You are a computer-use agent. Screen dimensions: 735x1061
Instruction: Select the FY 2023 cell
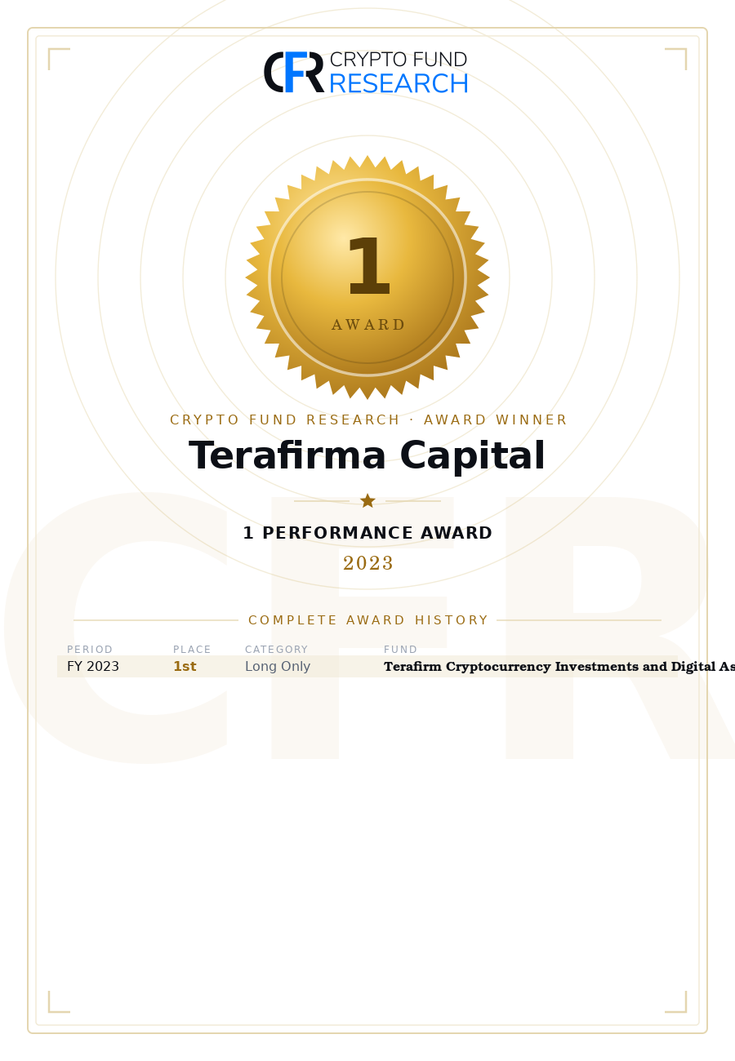[x=93, y=667]
